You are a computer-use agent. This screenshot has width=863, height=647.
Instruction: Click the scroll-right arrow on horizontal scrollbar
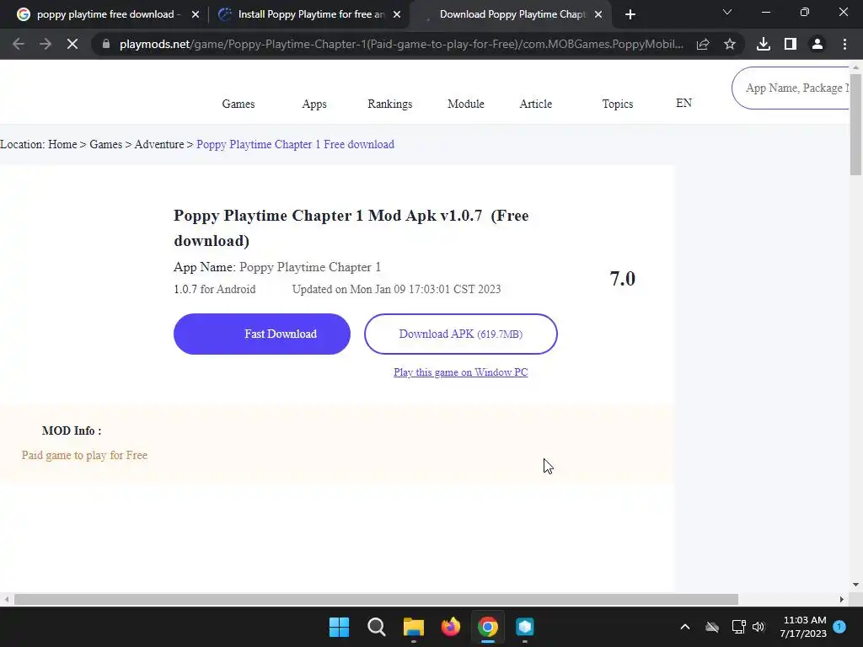pyautogui.click(x=842, y=599)
